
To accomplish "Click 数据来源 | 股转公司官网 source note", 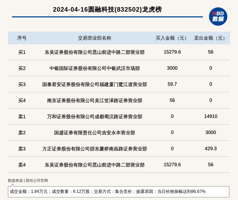I will point(28,181).
